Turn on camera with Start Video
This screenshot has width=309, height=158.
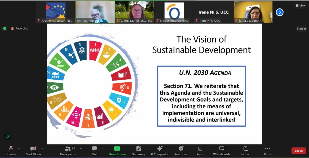coord(33,150)
